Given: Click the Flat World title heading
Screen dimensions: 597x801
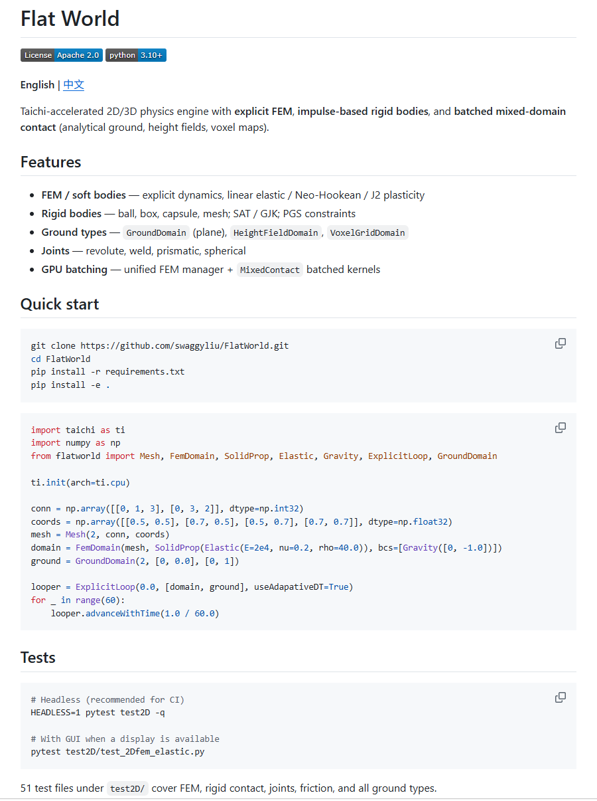Looking at the screenshot, I should [70, 18].
